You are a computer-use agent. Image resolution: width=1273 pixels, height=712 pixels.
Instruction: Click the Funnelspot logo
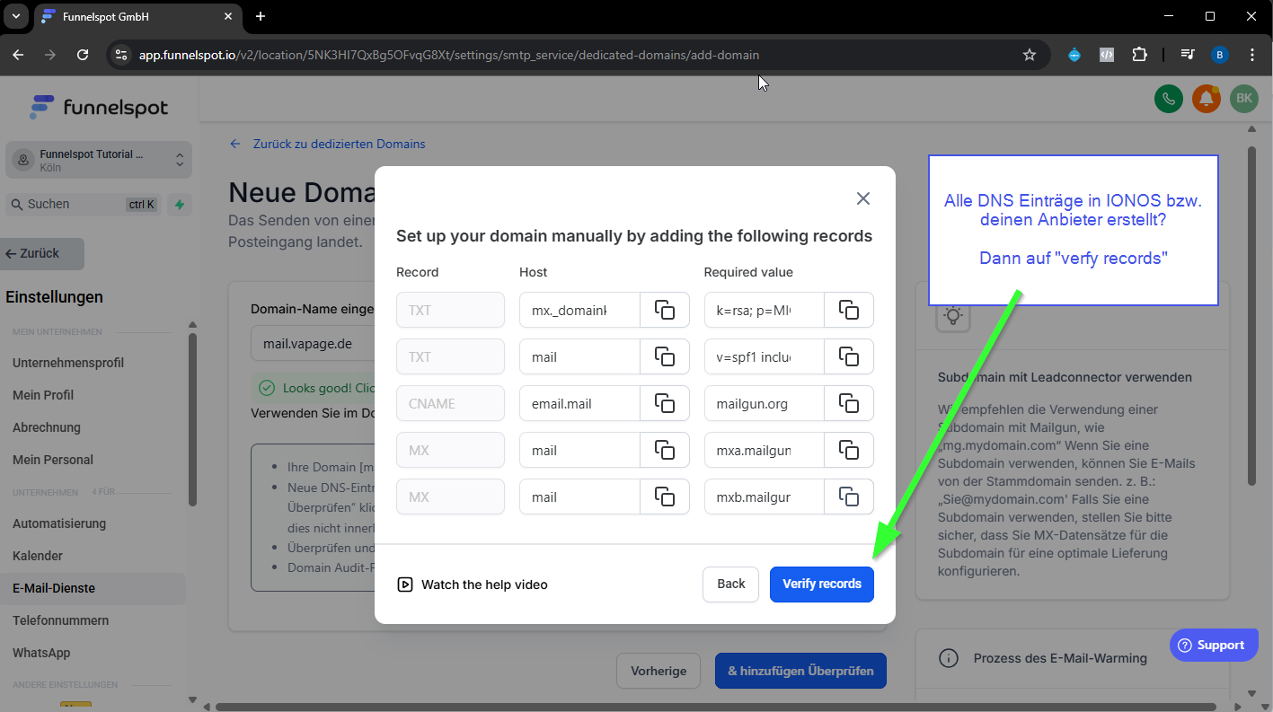pos(99,108)
